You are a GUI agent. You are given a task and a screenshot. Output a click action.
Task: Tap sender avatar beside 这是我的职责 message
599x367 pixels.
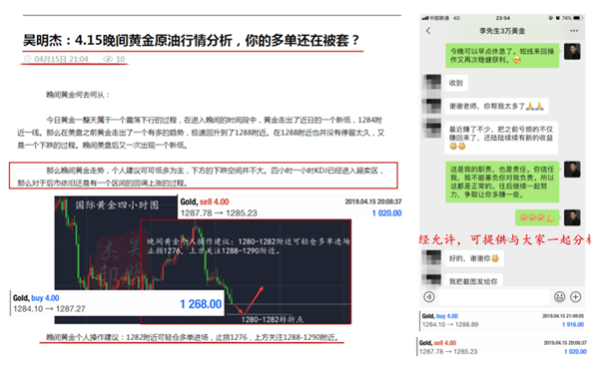tap(572, 170)
